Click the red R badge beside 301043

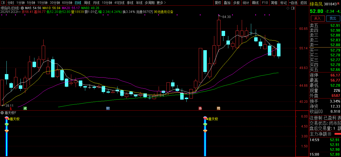coord(339,3)
